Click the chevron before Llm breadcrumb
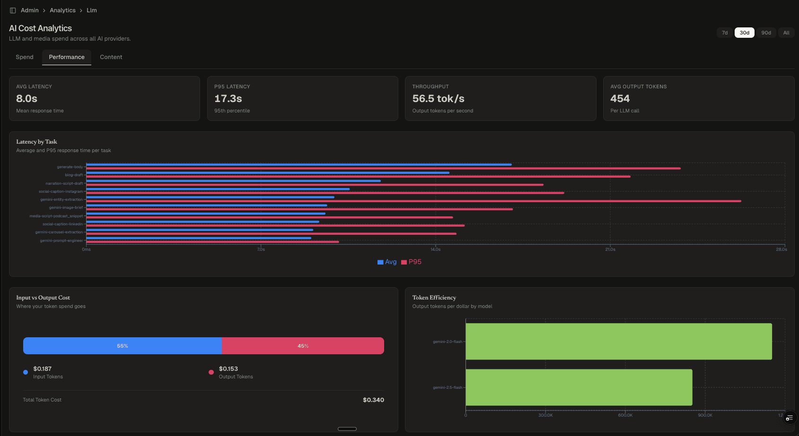Viewport: 799px width, 436px height. 81,10
